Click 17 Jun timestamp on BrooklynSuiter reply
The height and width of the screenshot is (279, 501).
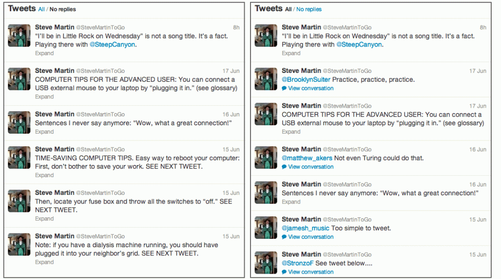(x=478, y=71)
